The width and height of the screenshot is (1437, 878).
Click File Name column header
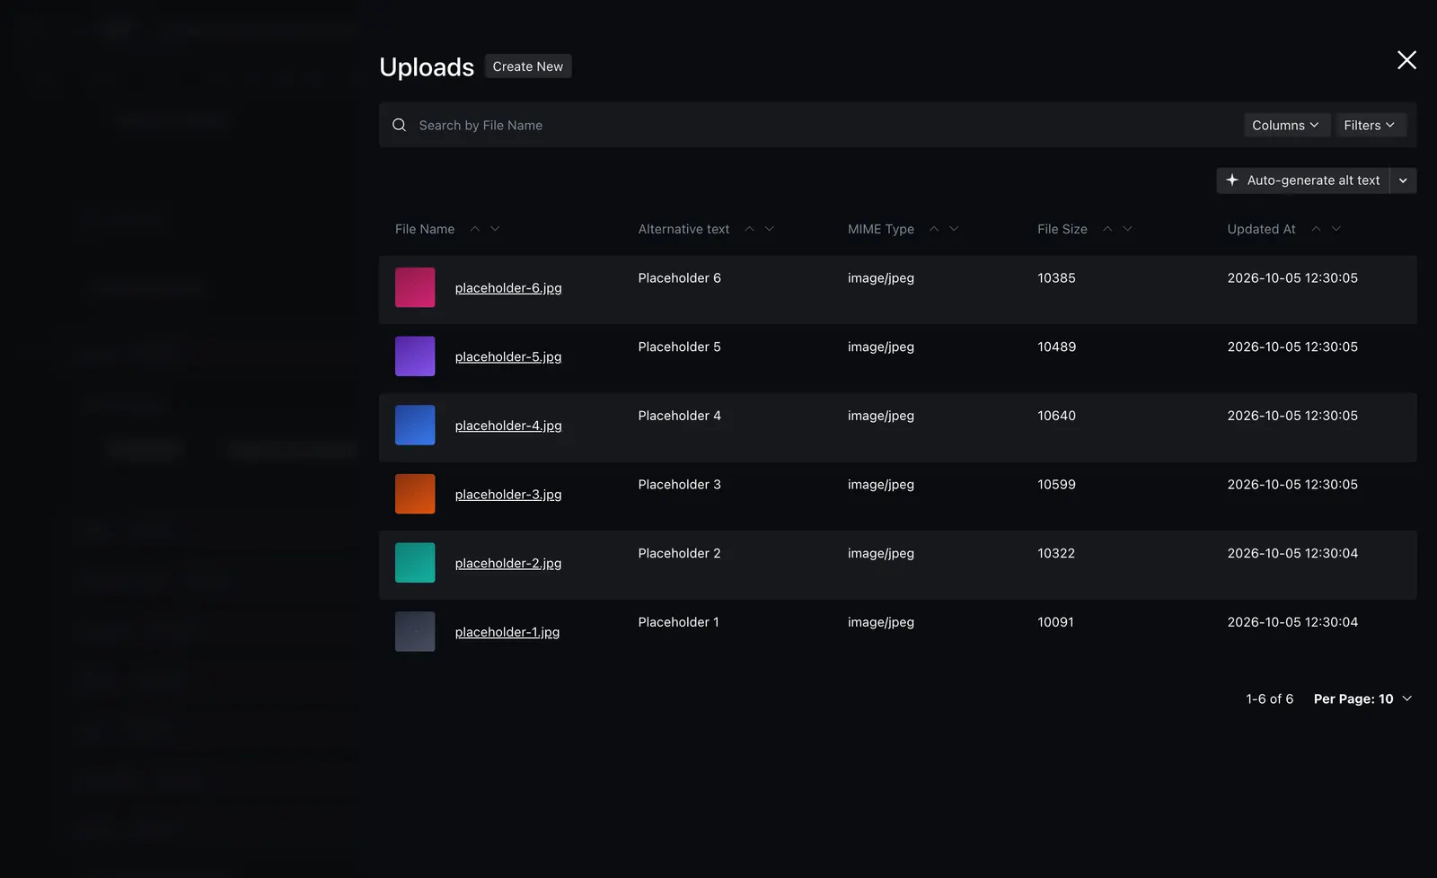(425, 229)
